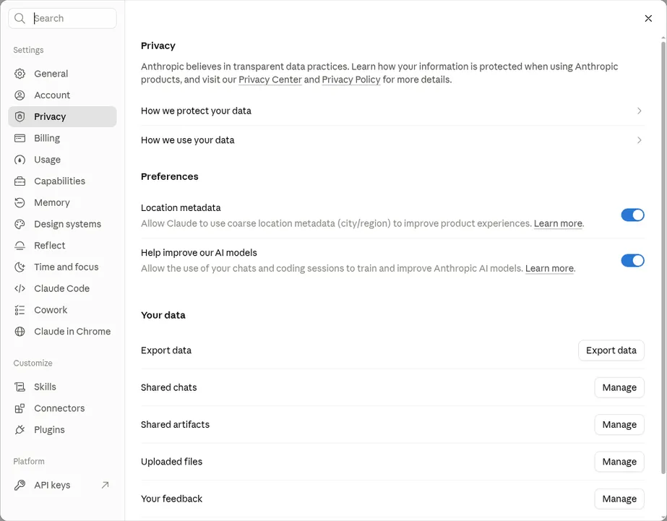Click the Reflect icon in sidebar
Viewport: 667px width, 521px height.
coord(20,246)
